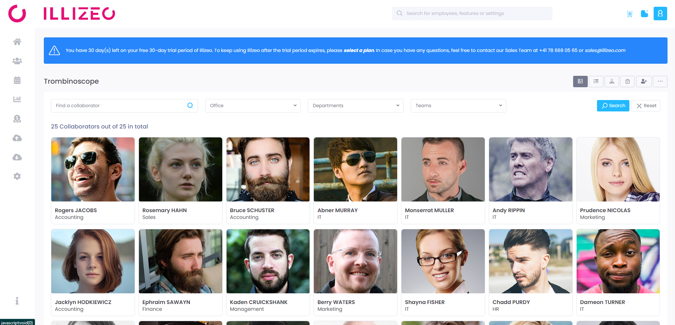Open Jacklyn HODKIEWICZ photo card
The height and width of the screenshot is (325, 675).
93,272
